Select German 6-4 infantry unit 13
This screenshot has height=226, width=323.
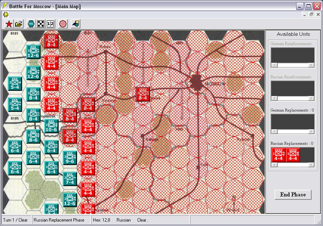click(x=15, y=168)
